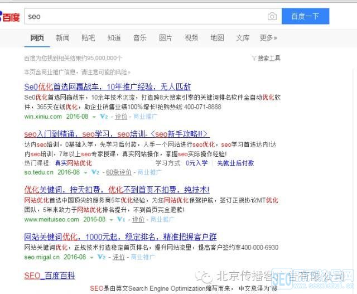Image resolution: width=357 pixels, height=294 pixels.
Task: Click the so.tedu.cn green URL
Action: tap(38, 172)
